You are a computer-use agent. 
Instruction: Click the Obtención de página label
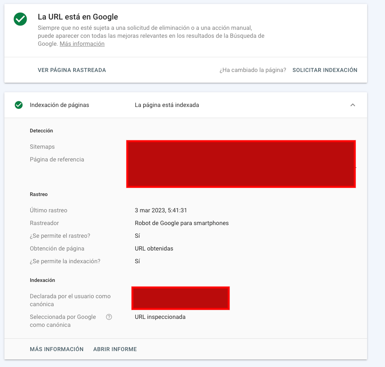pyautogui.click(x=57, y=249)
